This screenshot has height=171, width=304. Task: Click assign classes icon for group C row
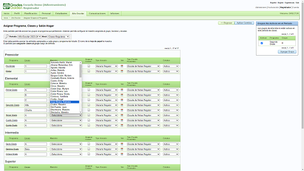(89, 100)
